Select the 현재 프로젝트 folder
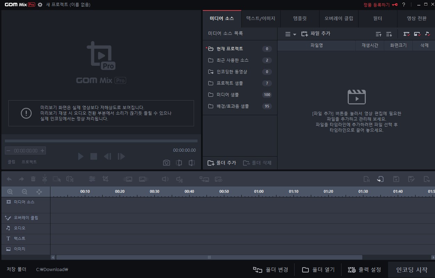 pyautogui.click(x=240, y=49)
